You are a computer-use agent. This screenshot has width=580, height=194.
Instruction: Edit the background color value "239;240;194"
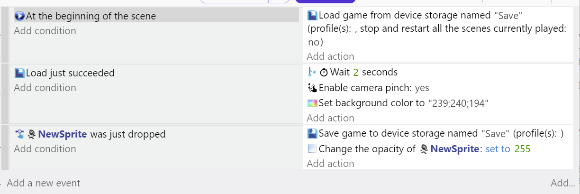point(458,103)
